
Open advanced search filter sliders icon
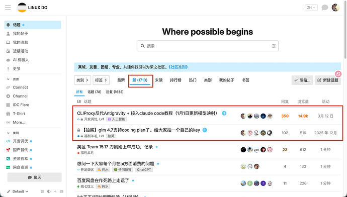coord(274,46)
